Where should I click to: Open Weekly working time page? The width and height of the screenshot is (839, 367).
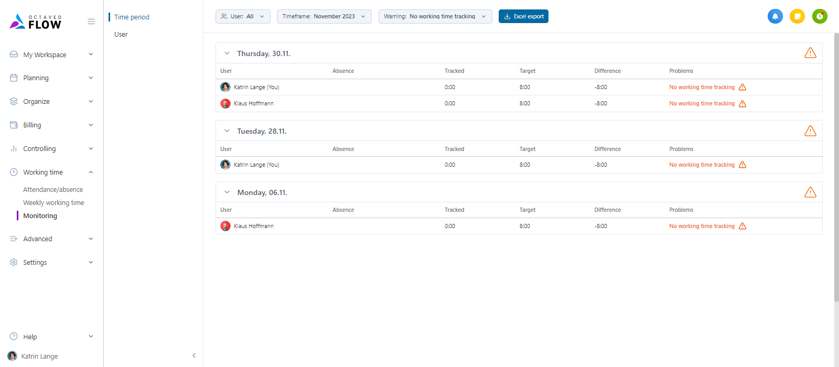coord(53,203)
